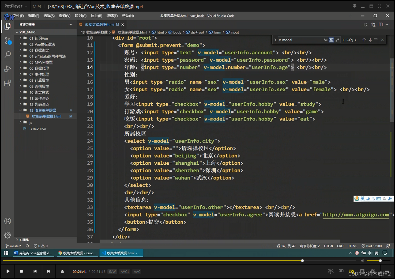Click the div#root breadcrumb item

click(195, 32)
